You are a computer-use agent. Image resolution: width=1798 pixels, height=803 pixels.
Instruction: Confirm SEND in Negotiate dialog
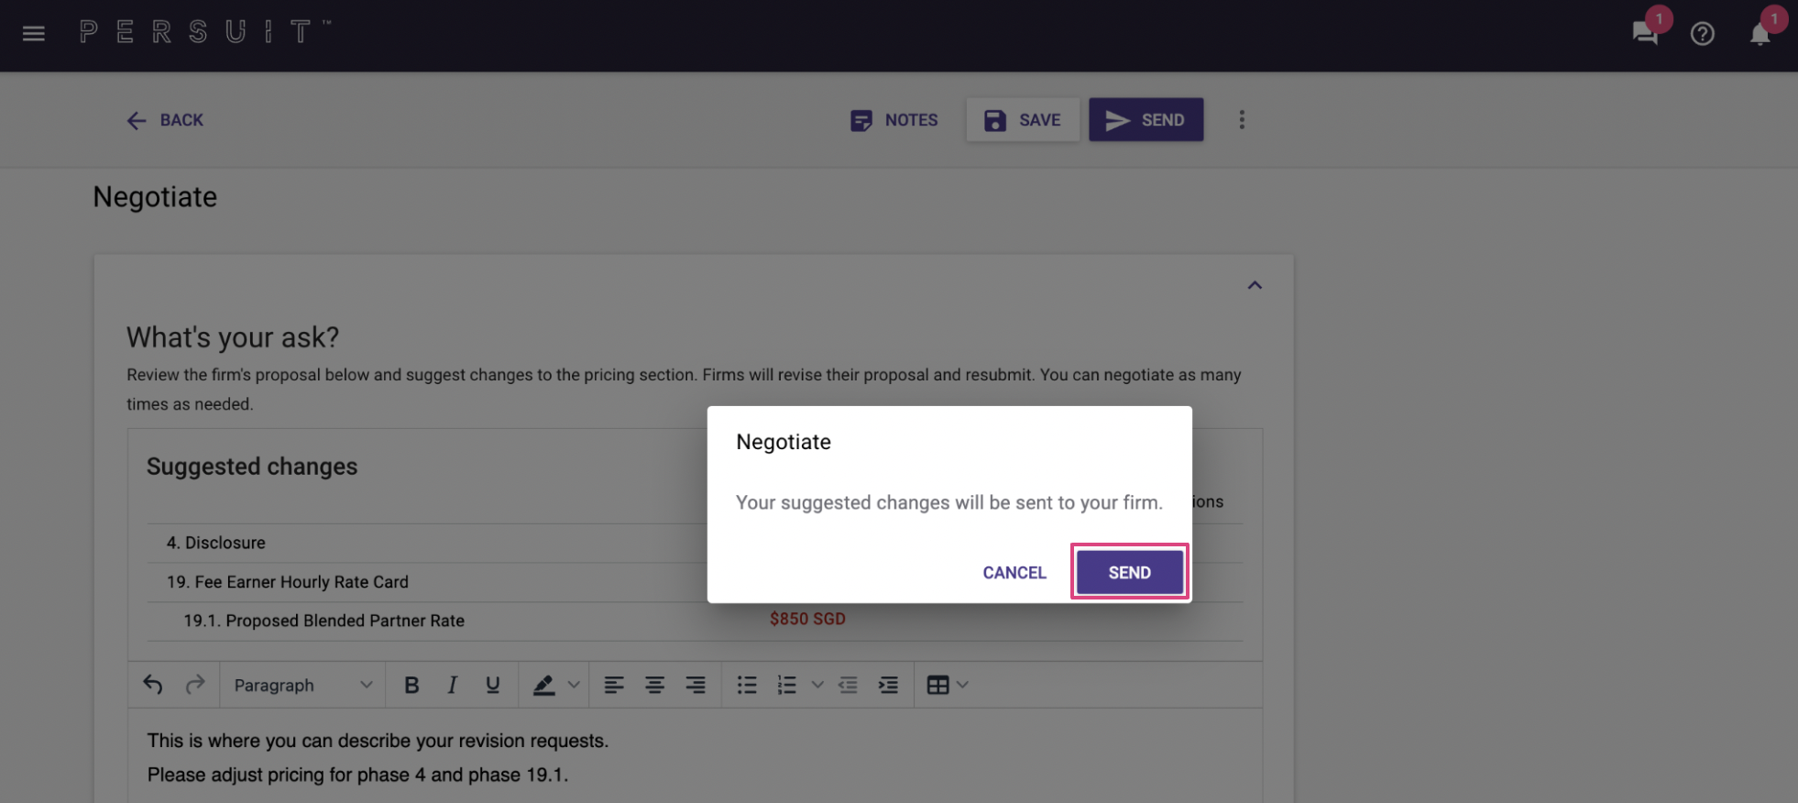tap(1130, 573)
